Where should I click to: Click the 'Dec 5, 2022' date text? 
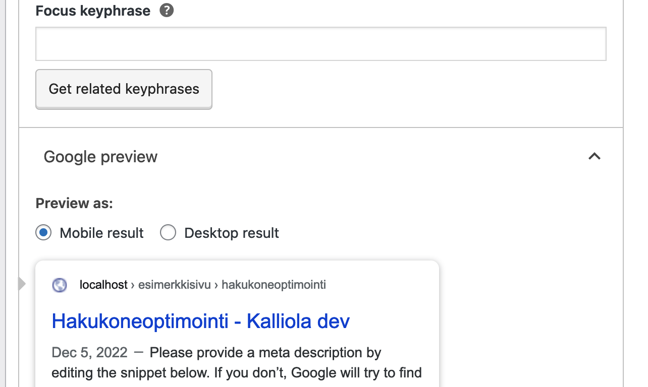(90, 352)
